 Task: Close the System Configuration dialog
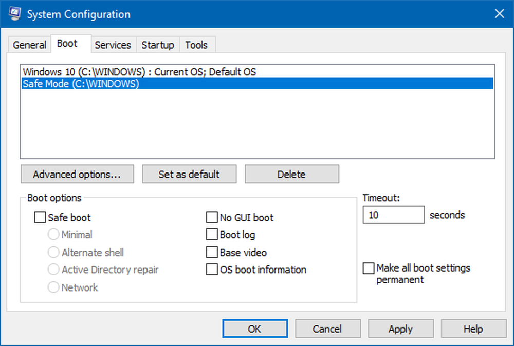499,14
